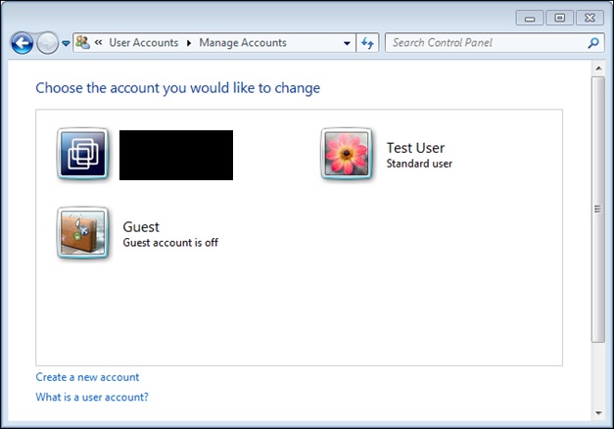Maximize the Manage Accounts window
614x429 pixels.
tap(559, 18)
